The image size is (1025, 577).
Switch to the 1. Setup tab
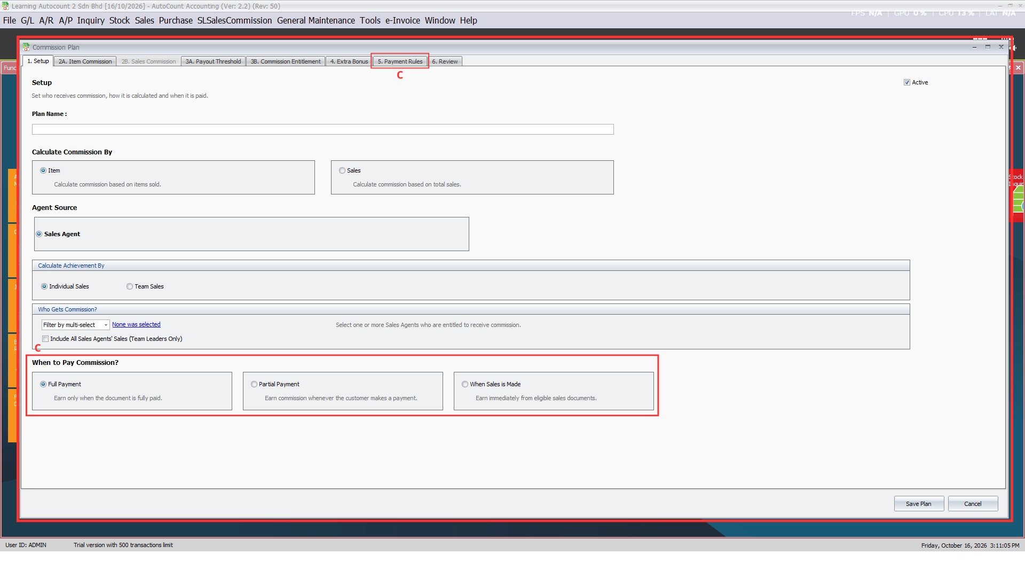38,61
